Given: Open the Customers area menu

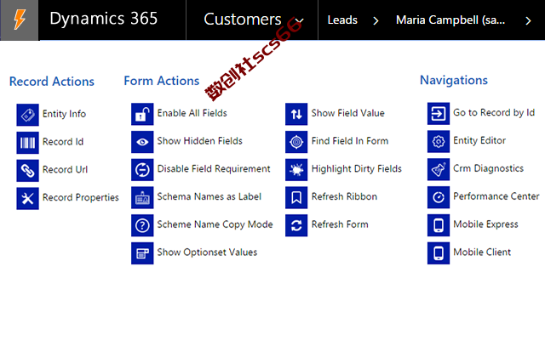Looking at the screenshot, I should pos(242,19).
